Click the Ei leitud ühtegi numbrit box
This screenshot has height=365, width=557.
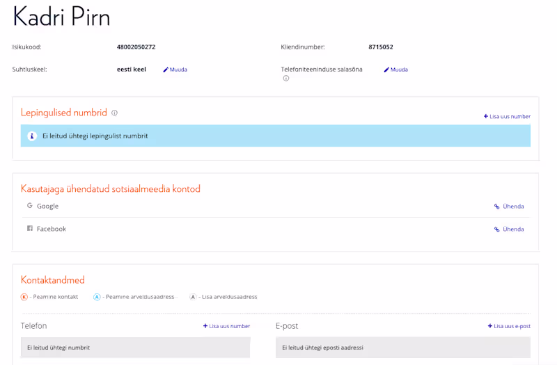click(x=135, y=348)
